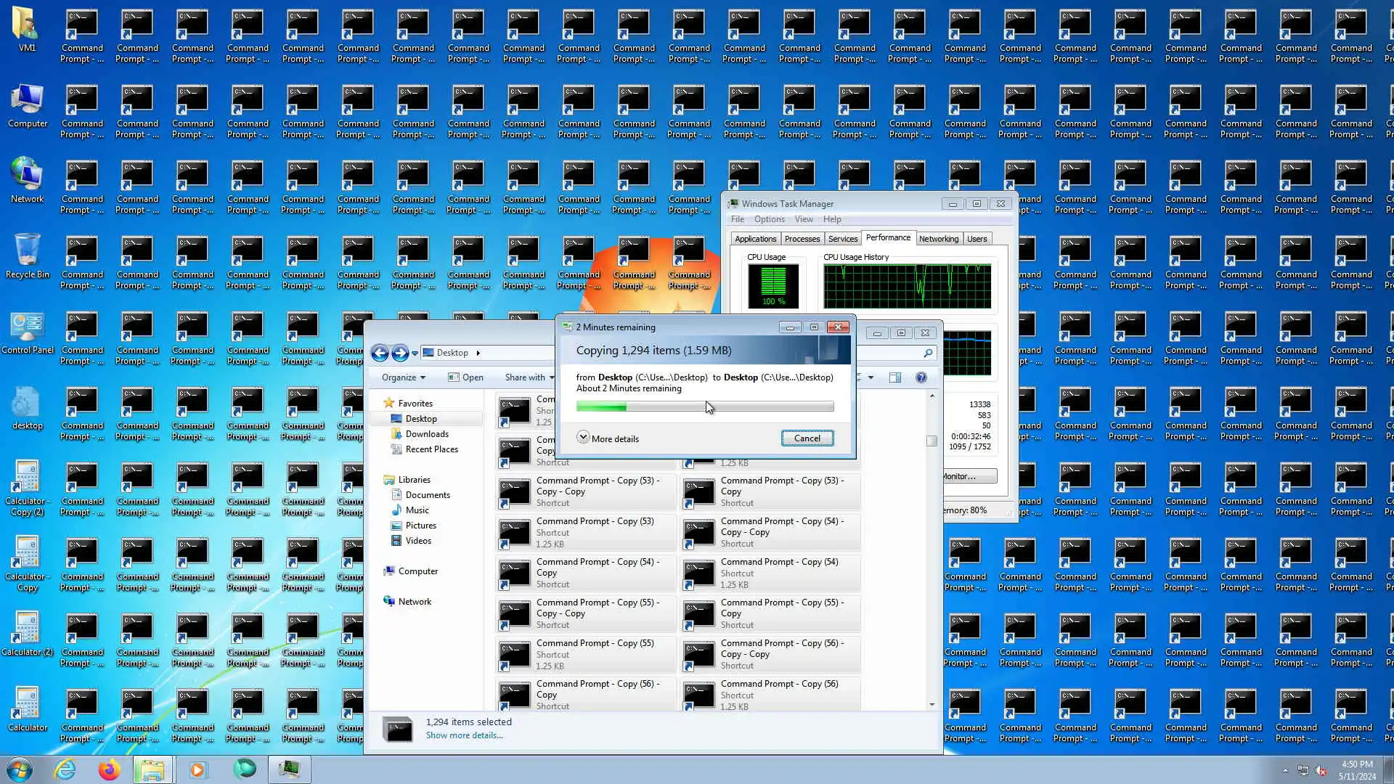Image resolution: width=1394 pixels, height=784 pixels.
Task: Click the Explorer Forward navigation arrow
Action: 400,353
